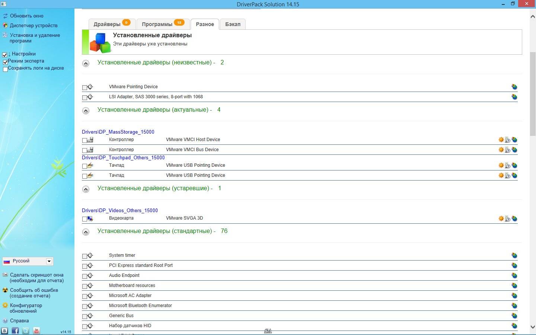Open the Drivers\DP_Videos_Others_15000 link
This screenshot has width=536, height=335.
120,210
